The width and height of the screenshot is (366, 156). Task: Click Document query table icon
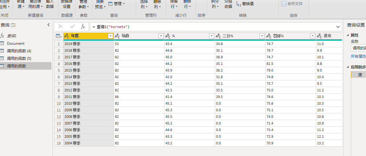(x=2, y=43)
